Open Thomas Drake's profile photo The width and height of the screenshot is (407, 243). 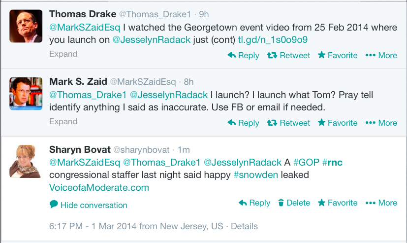[26, 26]
